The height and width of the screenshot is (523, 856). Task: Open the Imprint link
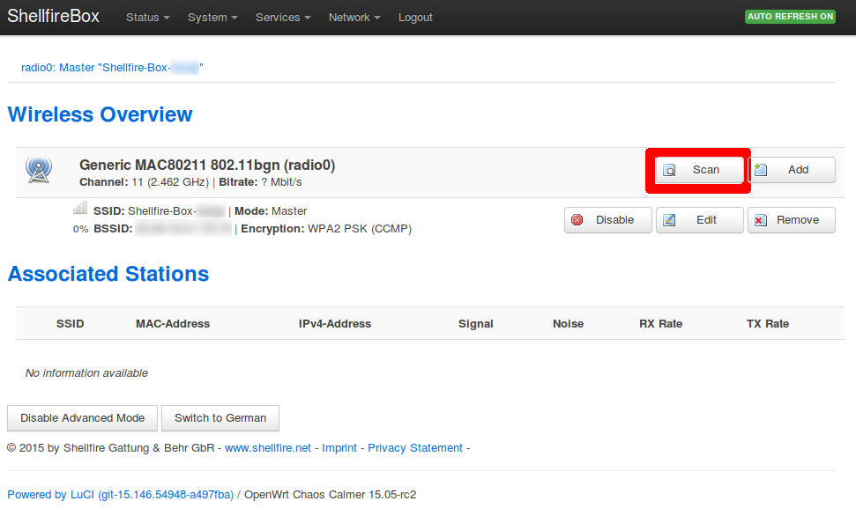[339, 448]
